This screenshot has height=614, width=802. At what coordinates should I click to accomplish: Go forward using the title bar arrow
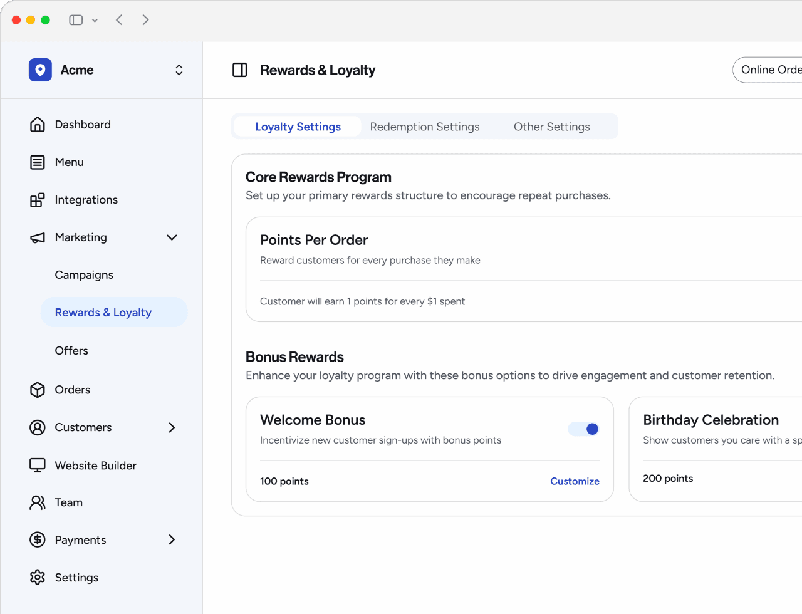pos(145,20)
